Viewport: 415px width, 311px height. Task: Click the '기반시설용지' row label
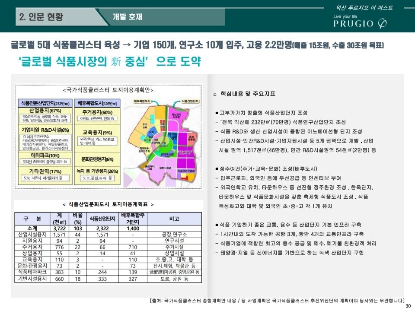32,279
